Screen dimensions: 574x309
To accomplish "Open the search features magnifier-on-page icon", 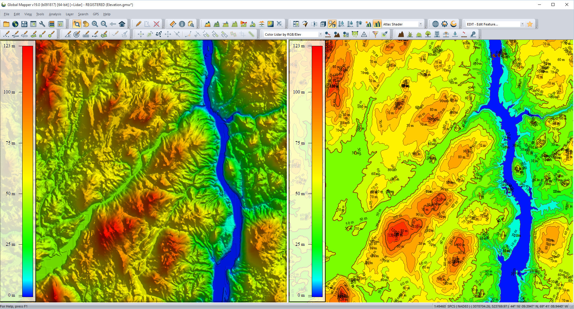I will 191,24.
